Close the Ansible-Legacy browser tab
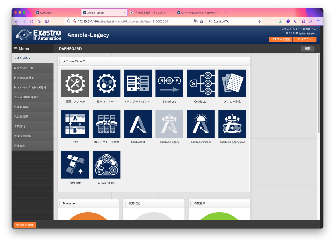The height and width of the screenshot is (244, 335). 124,13
